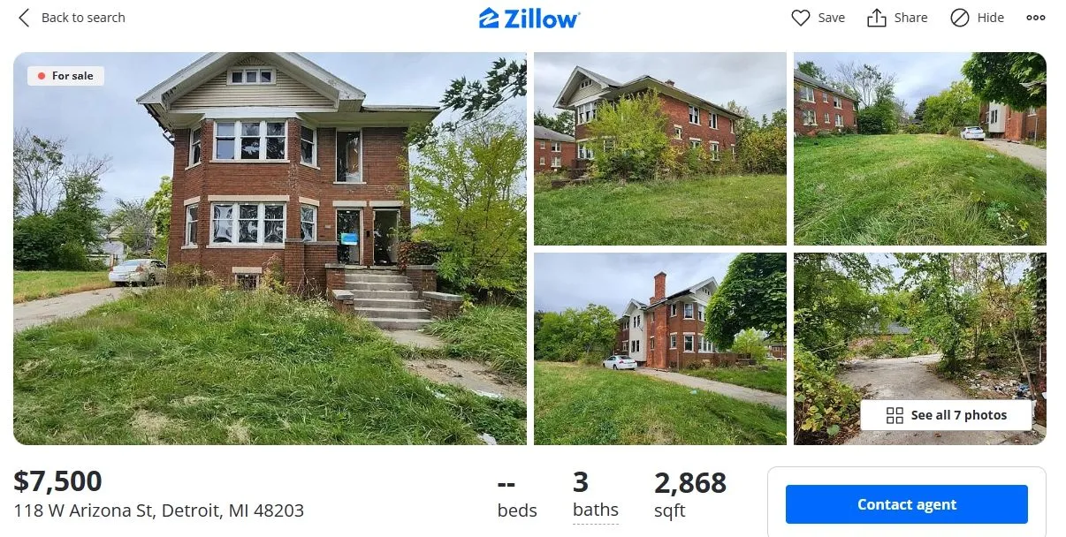This screenshot has height=537, width=1066.
Task: Click the grid icon beside See all photos
Action: click(x=895, y=415)
